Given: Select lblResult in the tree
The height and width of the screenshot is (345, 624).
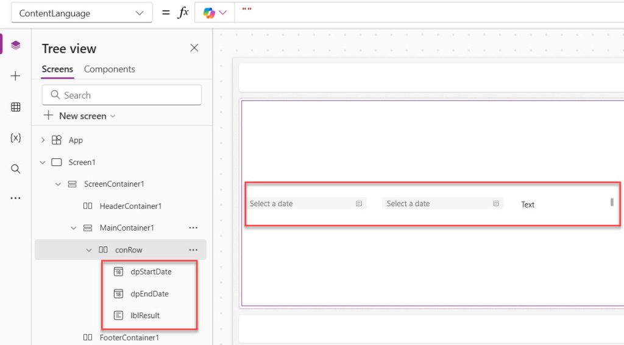Looking at the screenshot, I should pos(145,316).
